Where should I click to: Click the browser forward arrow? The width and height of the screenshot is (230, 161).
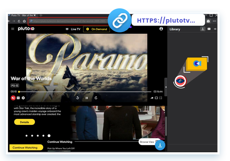(14, 21)
